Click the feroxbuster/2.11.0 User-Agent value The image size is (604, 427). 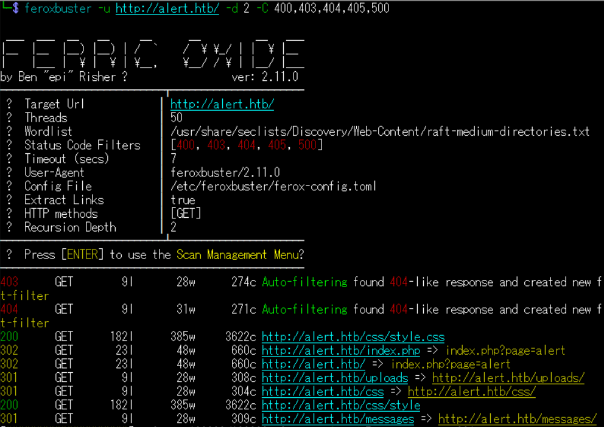coord(225,173)
